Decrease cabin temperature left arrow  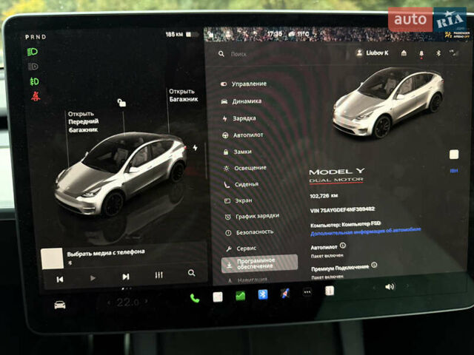(109, 302)
